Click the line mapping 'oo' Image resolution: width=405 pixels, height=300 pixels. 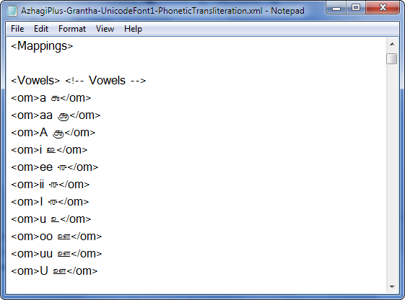coord(56,237)
